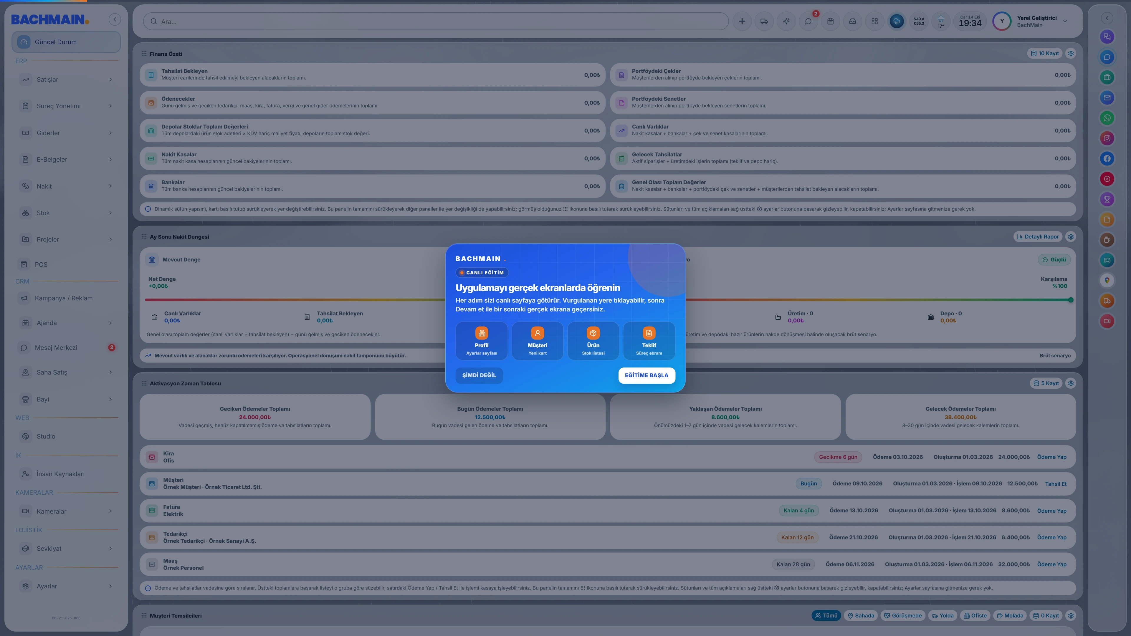Open the Google Maps pin icon
Viewport: 1131px width, 636px height.
coord(1107,281)
